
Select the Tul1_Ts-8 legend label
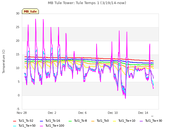tap(80, 121)
